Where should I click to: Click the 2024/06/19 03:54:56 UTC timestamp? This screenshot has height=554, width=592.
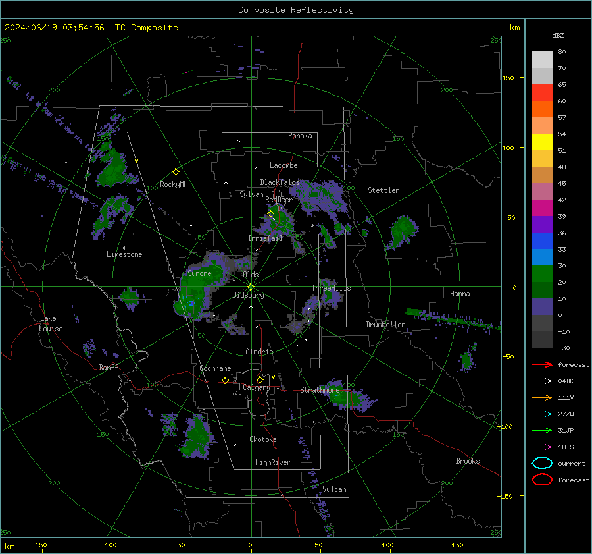65,28
